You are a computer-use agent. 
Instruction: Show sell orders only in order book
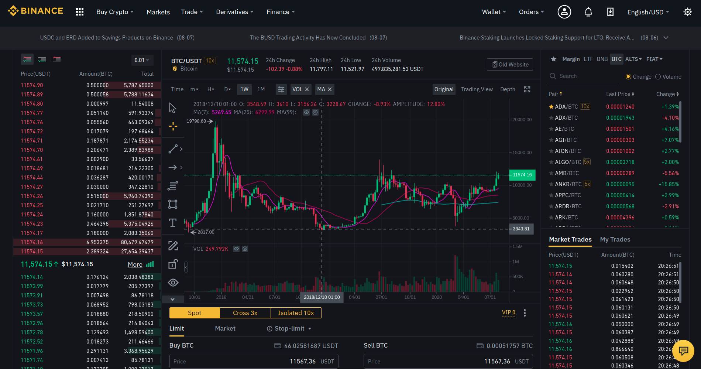56,59
